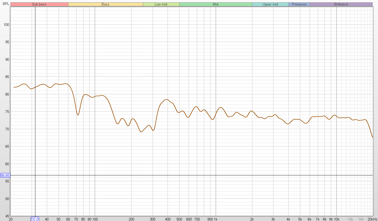Click the Low mid band label
The width and height of the screenshot is (378, 221).
[161, 4]
